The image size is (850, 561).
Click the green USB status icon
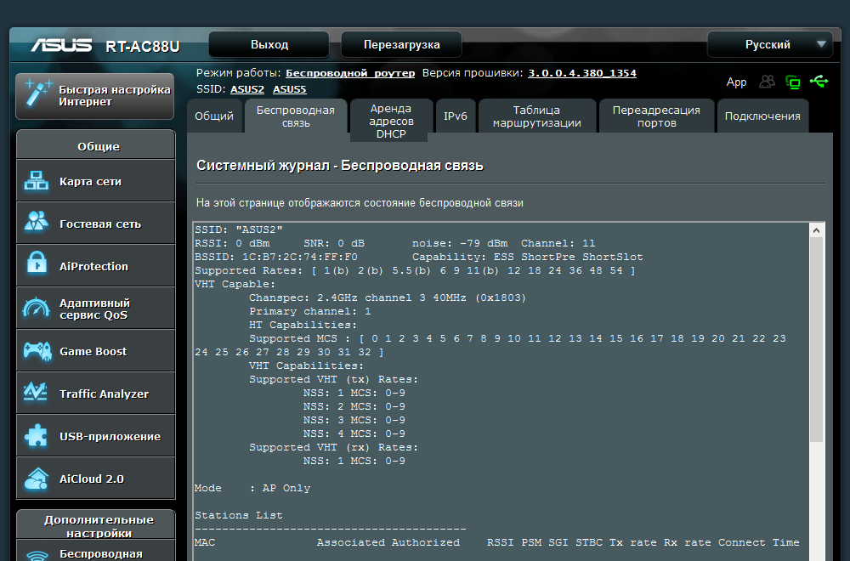[819, 82]
